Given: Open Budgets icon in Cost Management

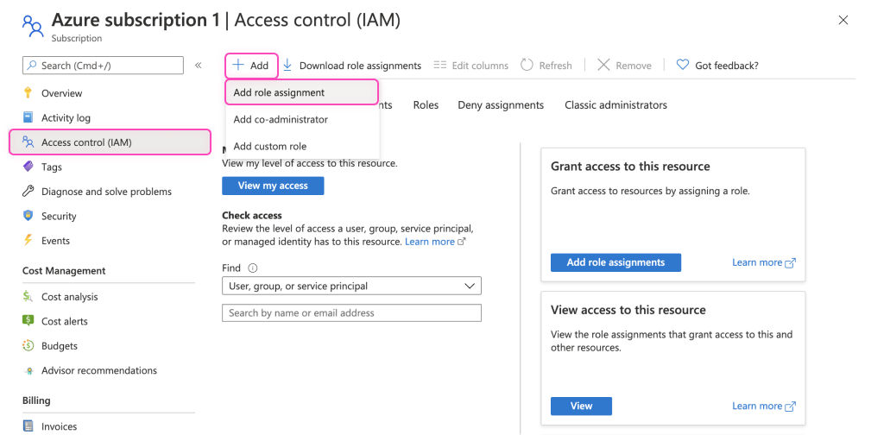Looking at the screenshot, I should [28, 346].
